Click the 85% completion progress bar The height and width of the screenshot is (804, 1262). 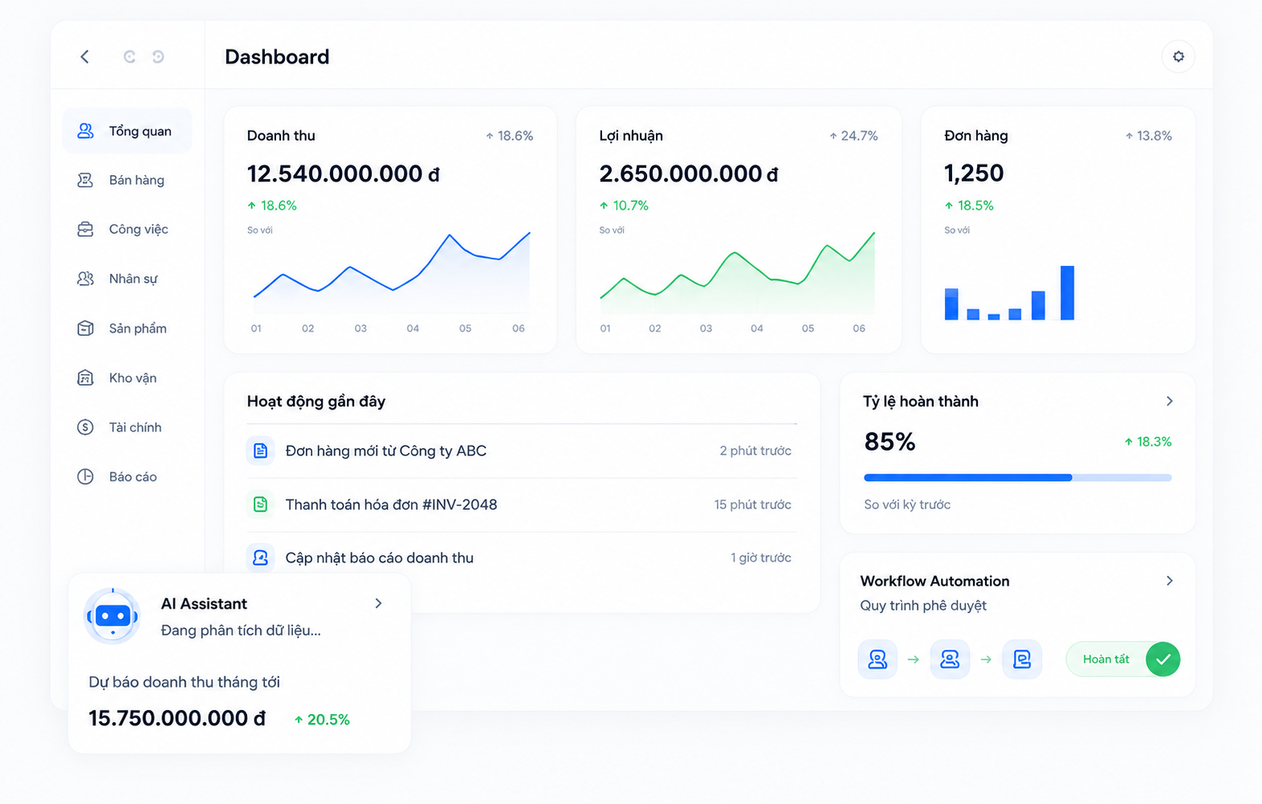(1017, 477)
